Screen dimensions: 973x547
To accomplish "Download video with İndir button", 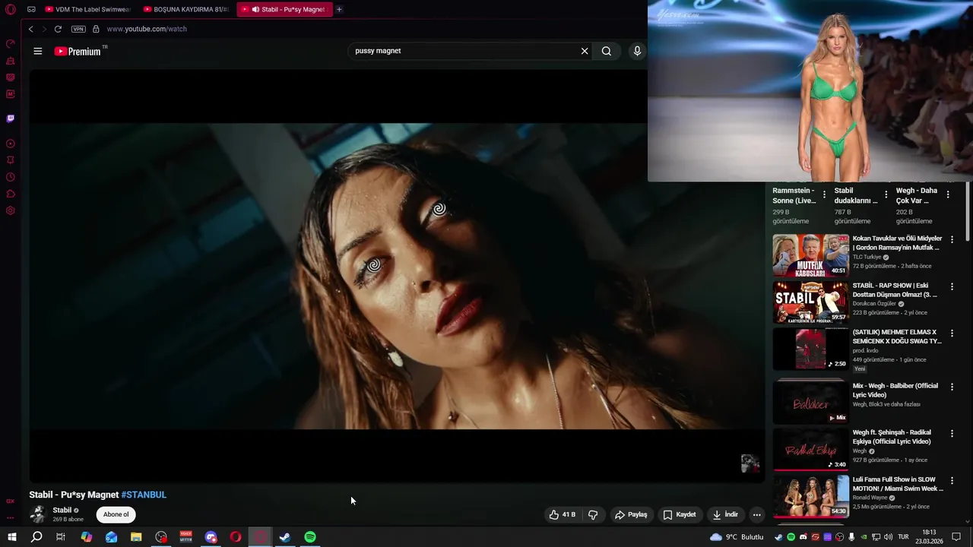I will pos(725,514).
